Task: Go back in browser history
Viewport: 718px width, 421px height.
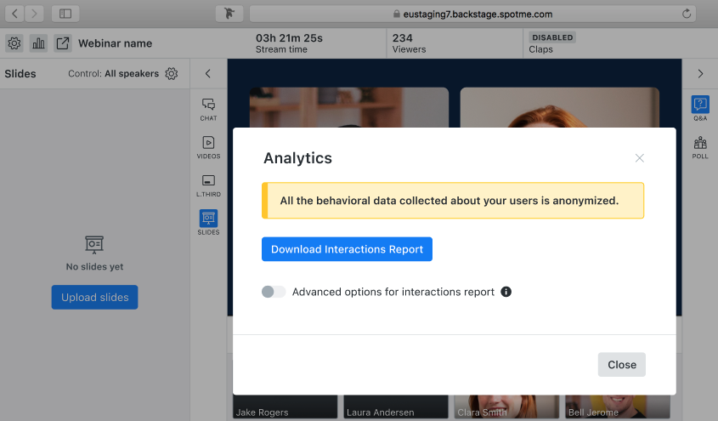Action: coord(14,14)
